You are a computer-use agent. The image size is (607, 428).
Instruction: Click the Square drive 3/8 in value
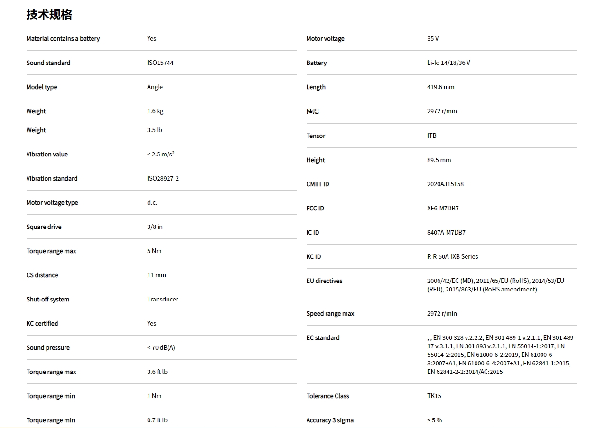click(x=155, y=227)
